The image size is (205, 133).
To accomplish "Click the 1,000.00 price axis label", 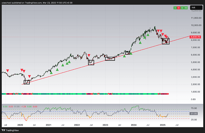I will 195,92.
